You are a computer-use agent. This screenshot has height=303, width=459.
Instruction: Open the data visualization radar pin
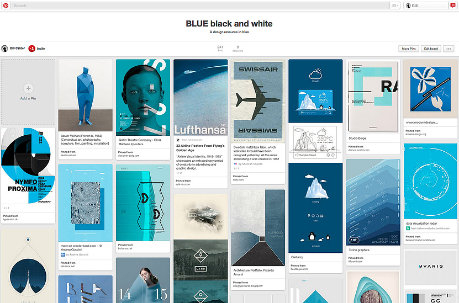pos(430,182)
